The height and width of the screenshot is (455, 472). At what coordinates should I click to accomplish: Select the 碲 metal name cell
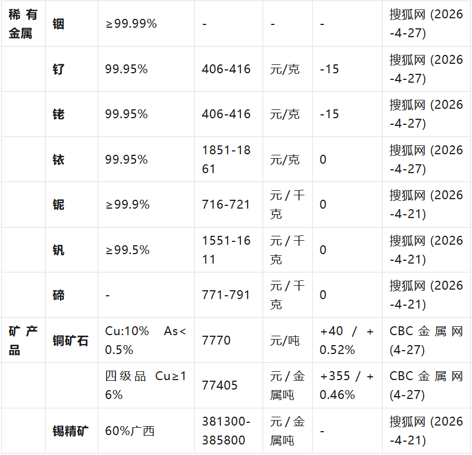coord(58,295)
